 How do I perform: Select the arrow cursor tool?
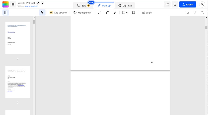point(42,12)
